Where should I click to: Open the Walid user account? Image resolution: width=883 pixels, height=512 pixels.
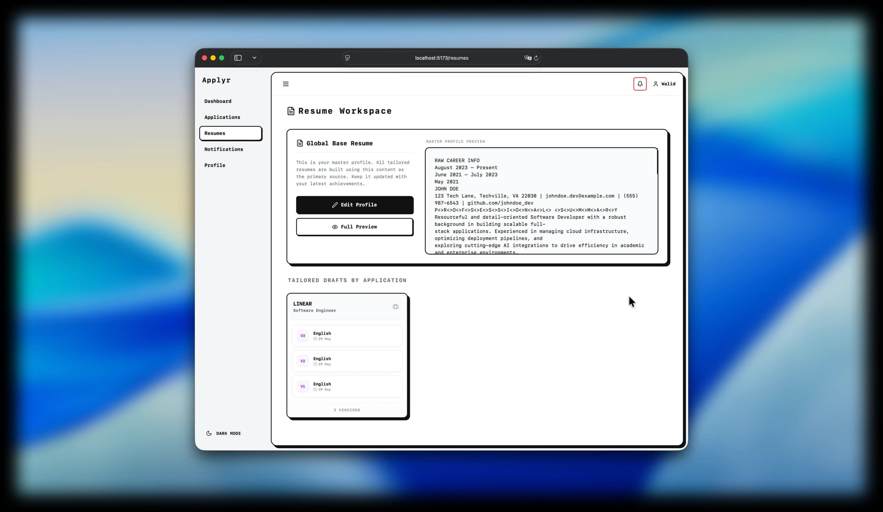point(664,84)
